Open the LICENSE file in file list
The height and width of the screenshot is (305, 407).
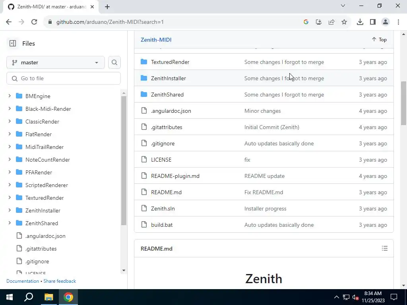[161, 160]
